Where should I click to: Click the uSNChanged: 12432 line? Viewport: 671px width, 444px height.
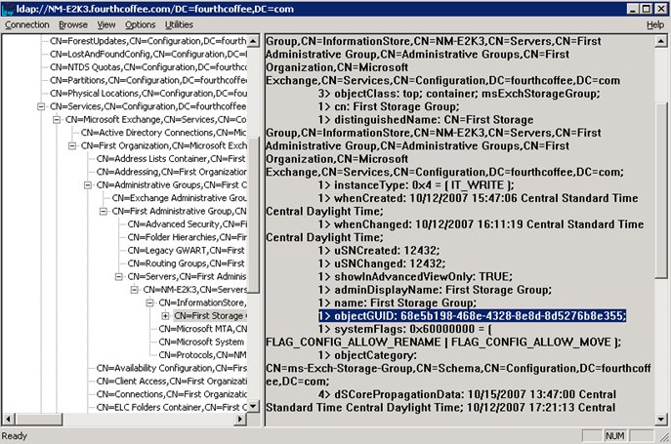pos(382,263)
